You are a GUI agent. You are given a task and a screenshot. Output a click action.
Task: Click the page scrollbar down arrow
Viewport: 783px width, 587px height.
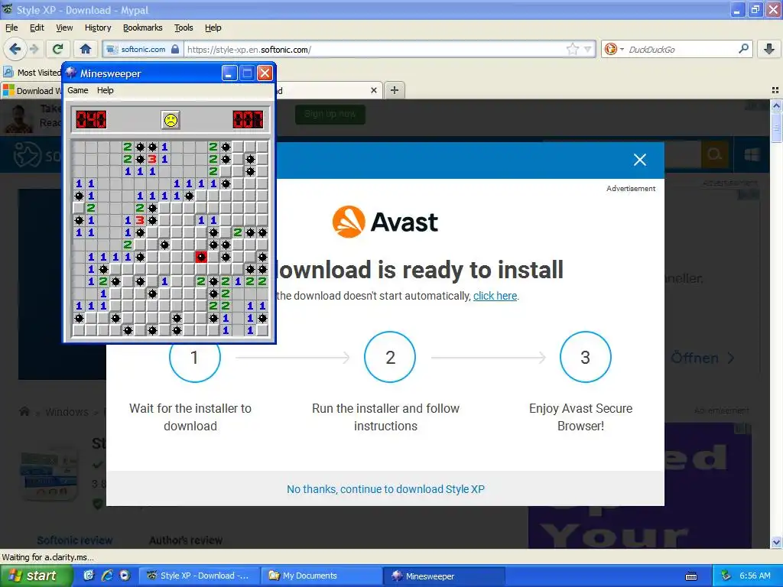[776, 542]
